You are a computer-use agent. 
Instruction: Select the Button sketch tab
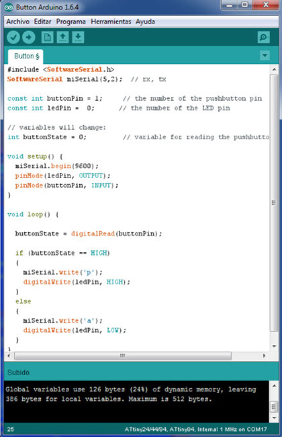[x=26, y=56]
